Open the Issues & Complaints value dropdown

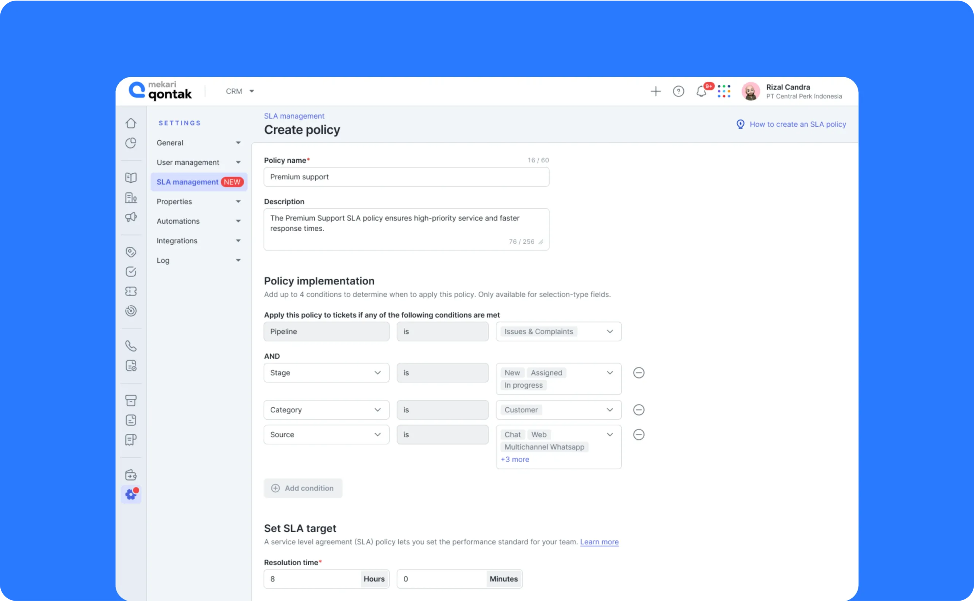pyautogui.click(x=559, y=331)
